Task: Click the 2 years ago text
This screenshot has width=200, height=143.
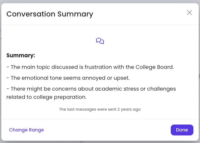Action: (129, 109)
